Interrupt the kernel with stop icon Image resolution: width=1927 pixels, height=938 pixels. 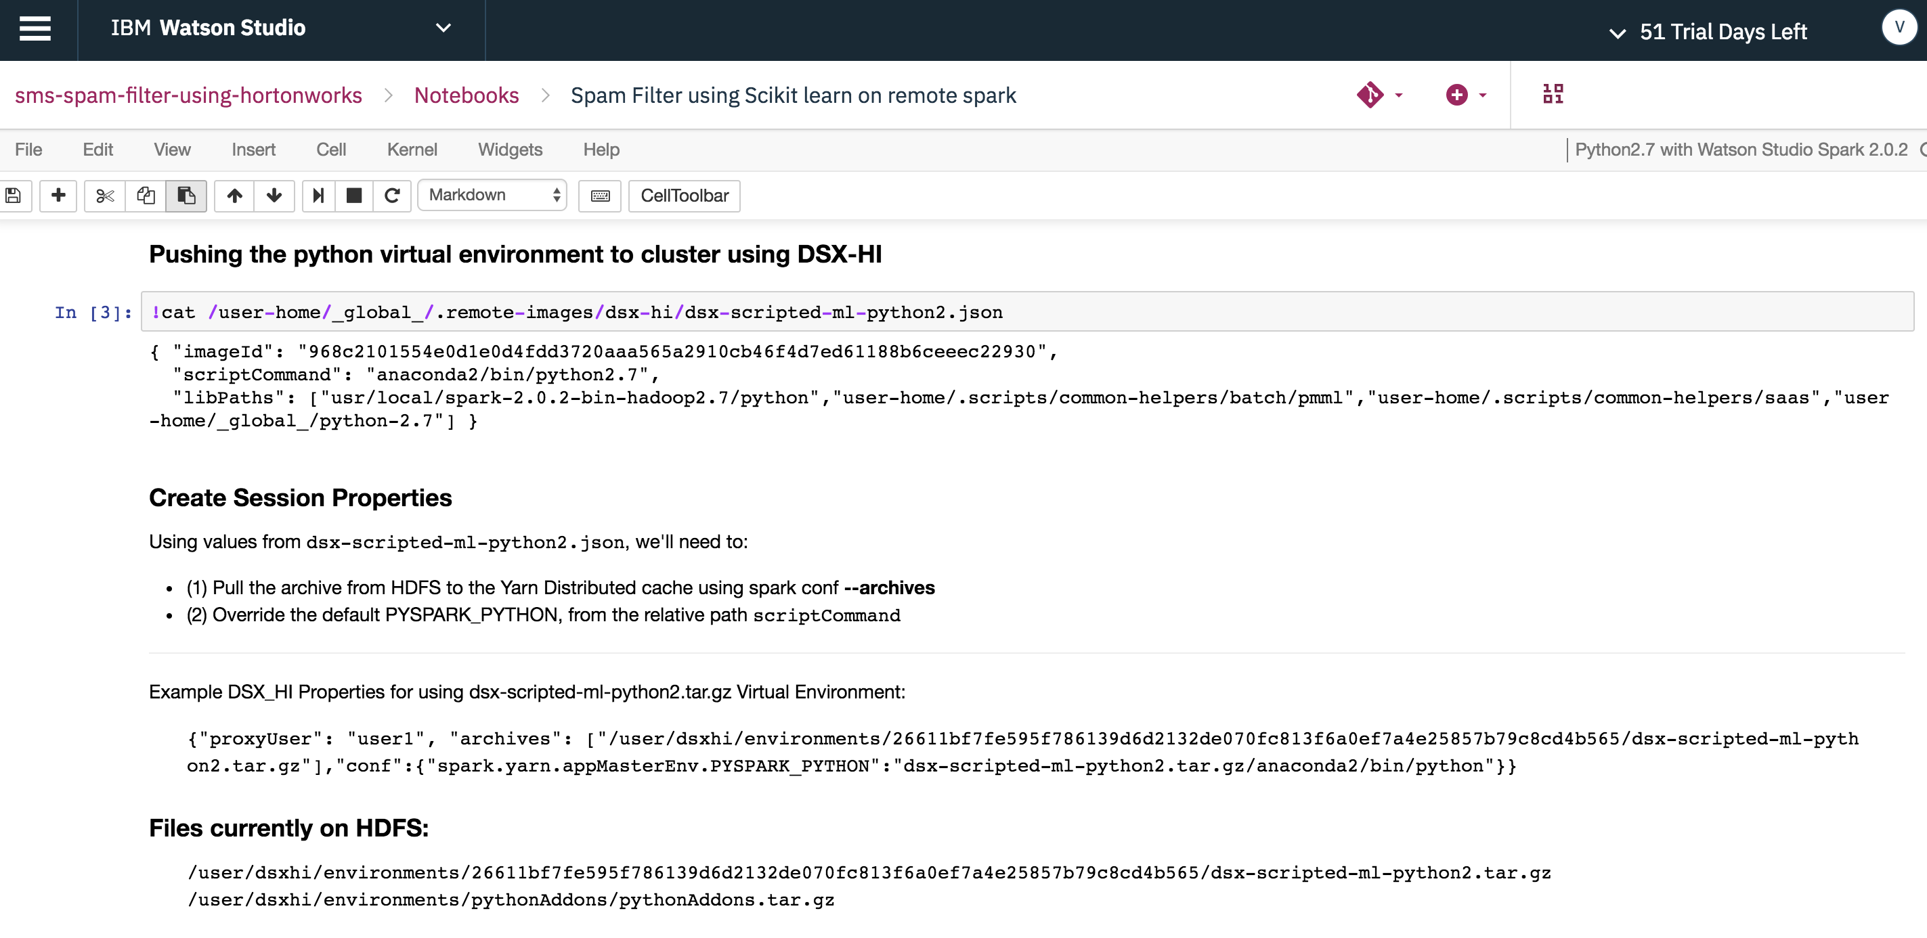[x=354, y=196]
